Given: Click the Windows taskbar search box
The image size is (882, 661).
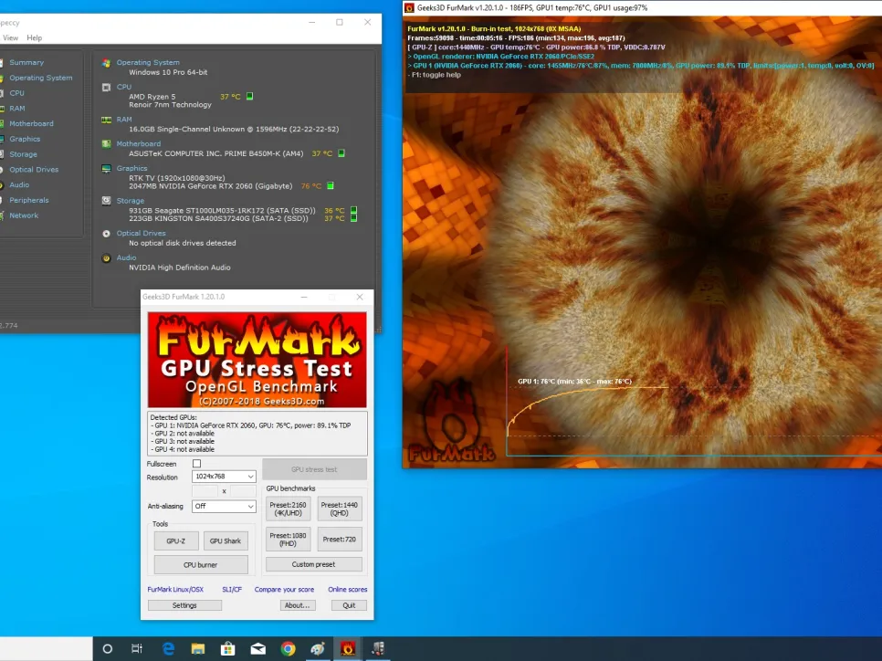Looking at the screenshot, I should click(47, 648).
